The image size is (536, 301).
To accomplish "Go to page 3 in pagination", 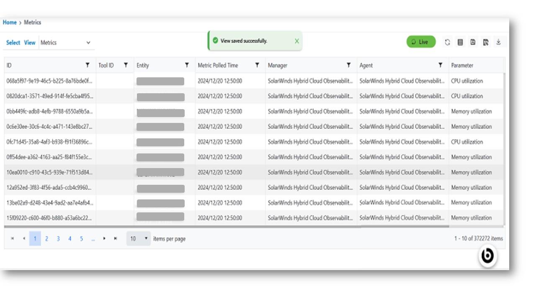I will (x=58, y=239).
